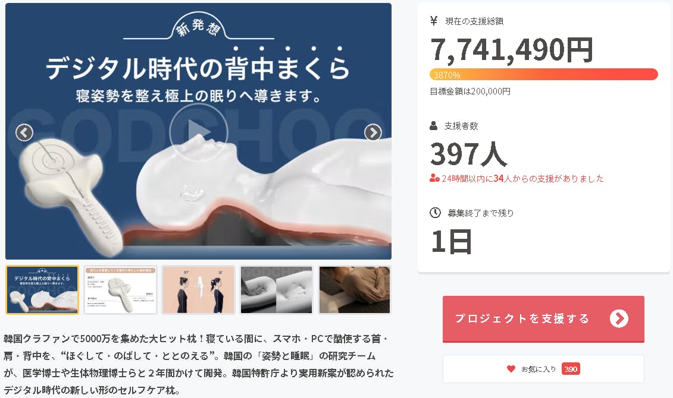The image size is (673, 398).
Task: Click プロジェクトを支援する button
Action: pos(543,319)
